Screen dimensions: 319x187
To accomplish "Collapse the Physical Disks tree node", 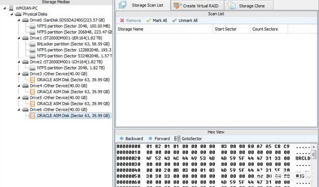I will coord(11,14).
